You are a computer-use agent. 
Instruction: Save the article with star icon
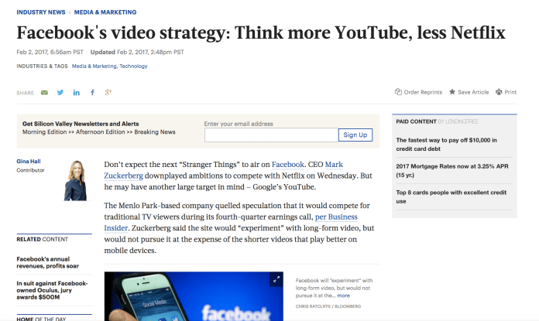pyautogui.click(x=452, y=92)
